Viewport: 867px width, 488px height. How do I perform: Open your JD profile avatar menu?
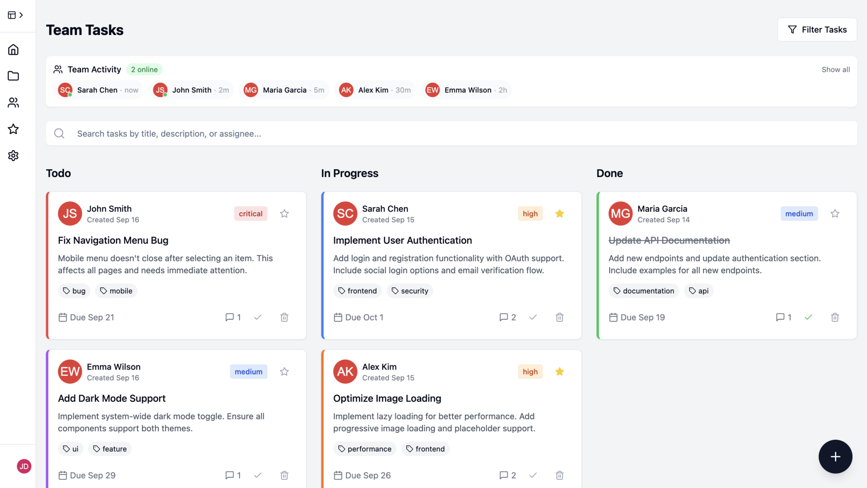tap(24, 466)
